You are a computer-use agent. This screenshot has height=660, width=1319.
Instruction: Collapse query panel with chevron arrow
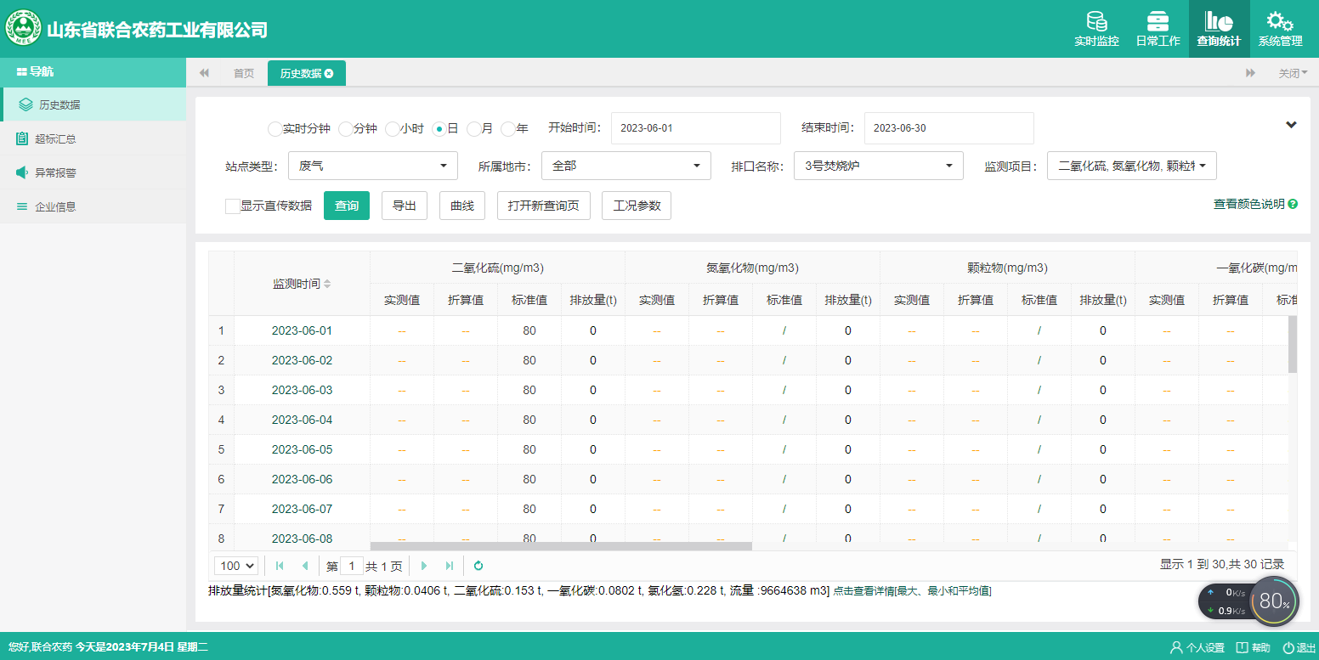coord(1291,125)
